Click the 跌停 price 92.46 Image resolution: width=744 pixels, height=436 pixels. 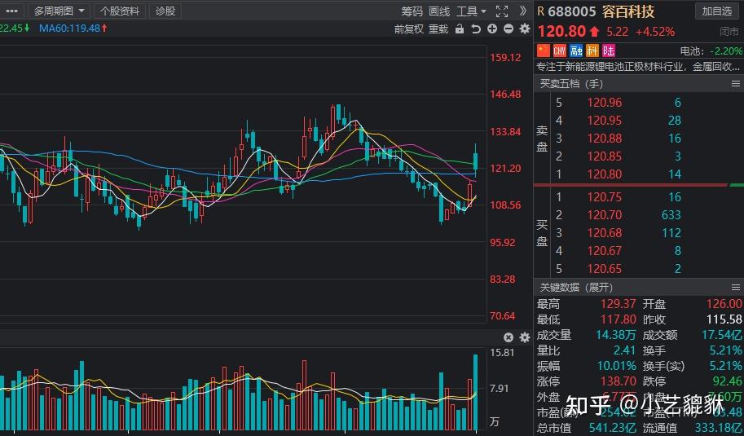point(727,381)
